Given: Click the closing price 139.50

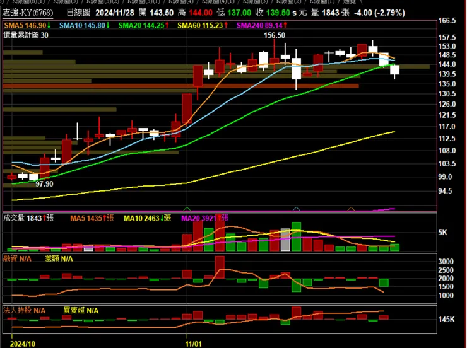Looking at the screenshot, I should tap(278, 13).
